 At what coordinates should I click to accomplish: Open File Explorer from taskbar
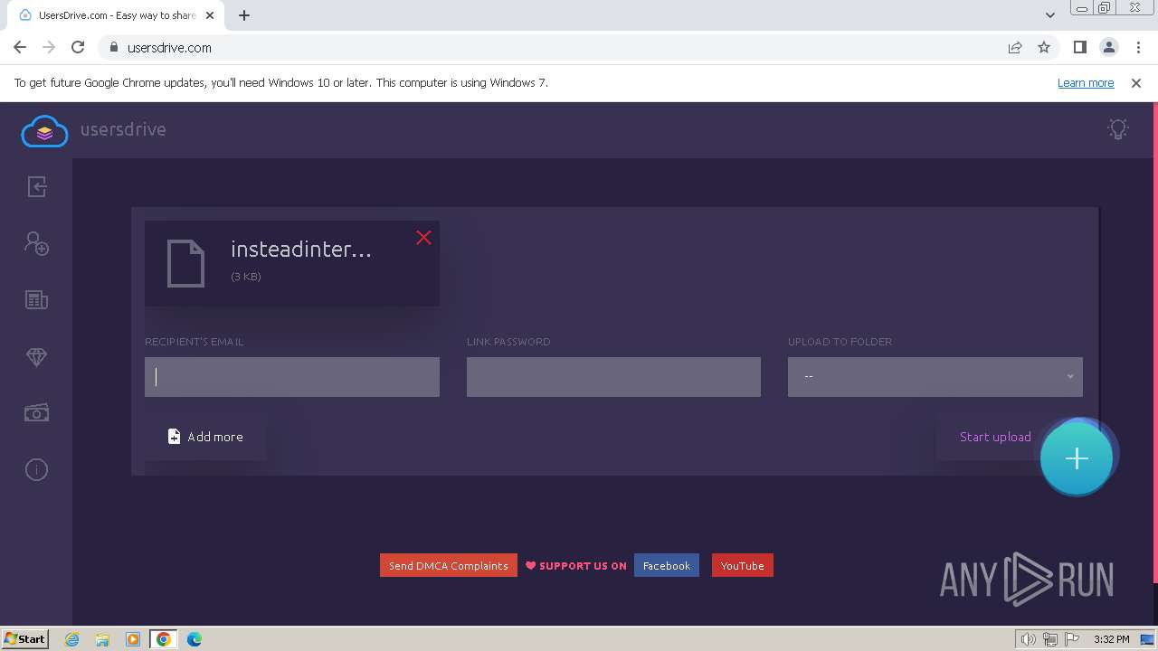click(102, 639)
